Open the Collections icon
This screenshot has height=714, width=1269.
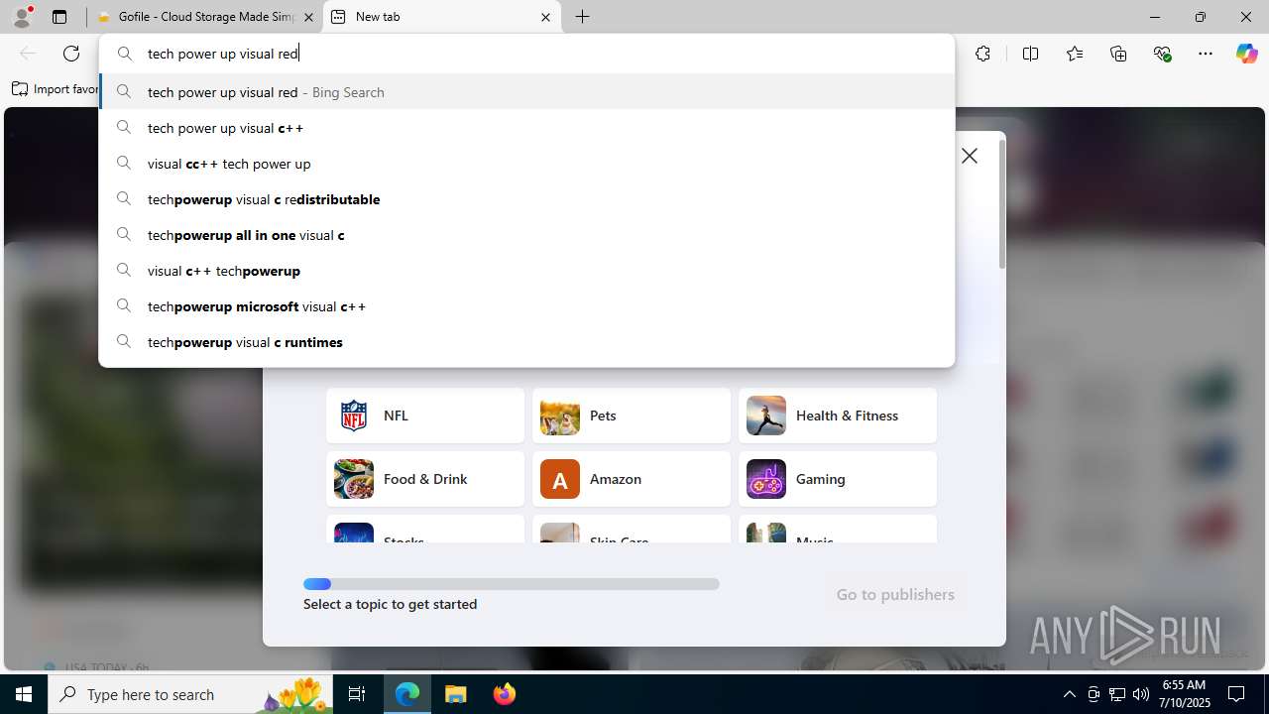(1118, 54)
